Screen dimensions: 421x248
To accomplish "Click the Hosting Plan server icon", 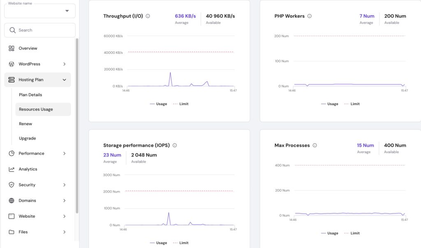I will pyautogui.click(x=12, y=80).
